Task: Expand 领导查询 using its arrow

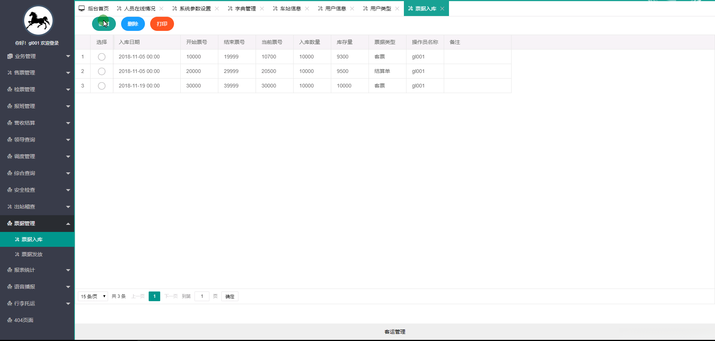Action: (x=68, y=140)
